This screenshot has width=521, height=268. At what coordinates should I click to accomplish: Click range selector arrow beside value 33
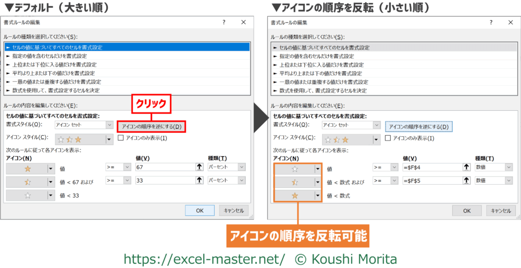click(x=199, y=180)
